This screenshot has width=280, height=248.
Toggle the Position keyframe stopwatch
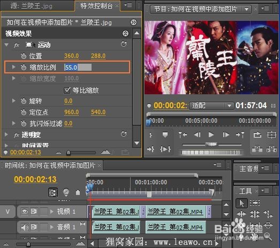coord(24,56)
